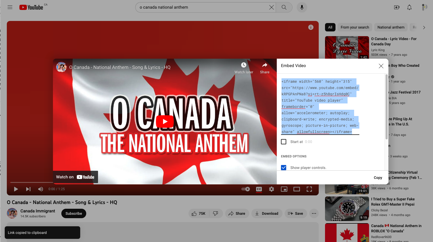
Task: Clear the search box text
Action: click(x=271, y=7)
